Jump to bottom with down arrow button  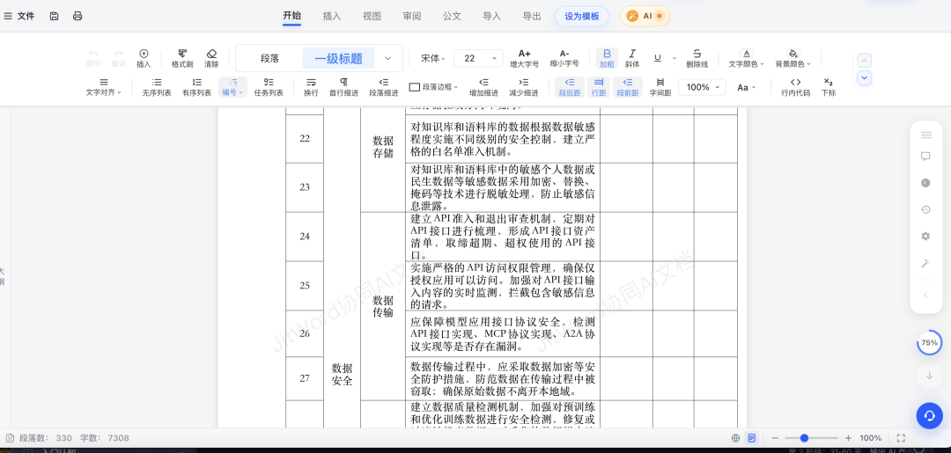(x=929, y=376)
